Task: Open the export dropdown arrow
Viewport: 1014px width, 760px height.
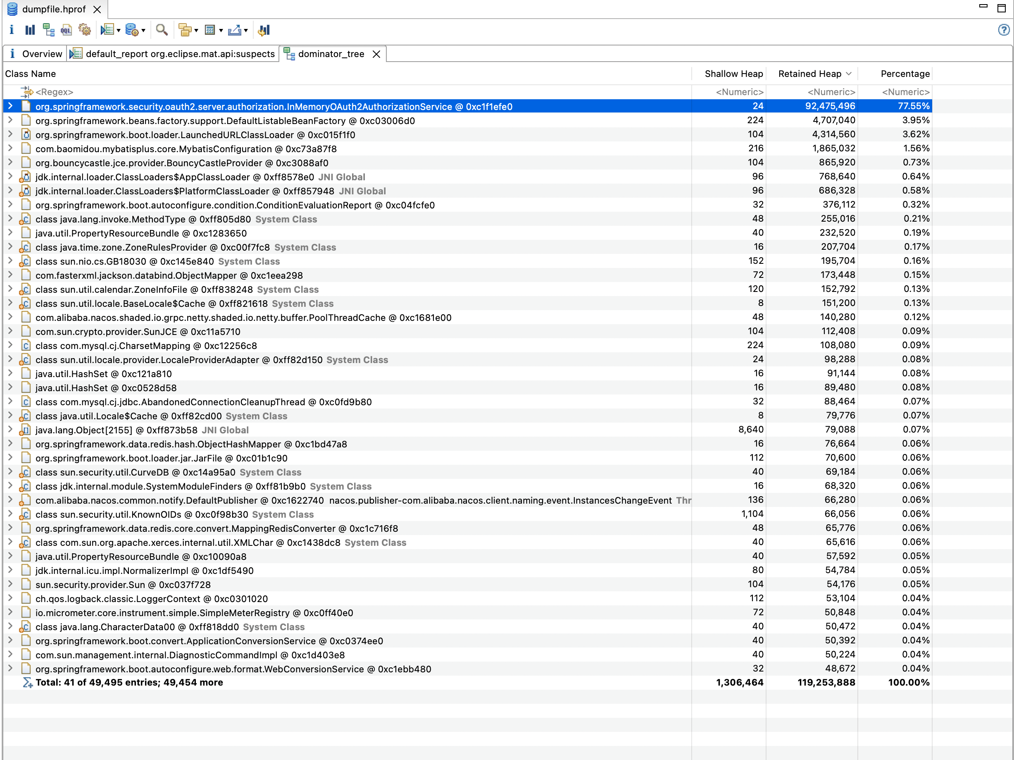Action: [246, 31]
